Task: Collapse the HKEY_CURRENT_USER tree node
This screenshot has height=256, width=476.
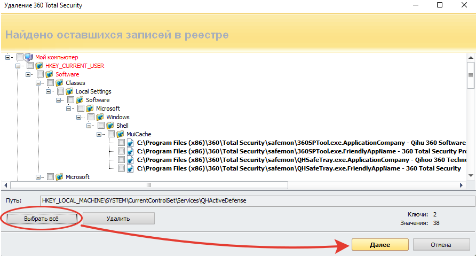Action: (x=18, y=66)
